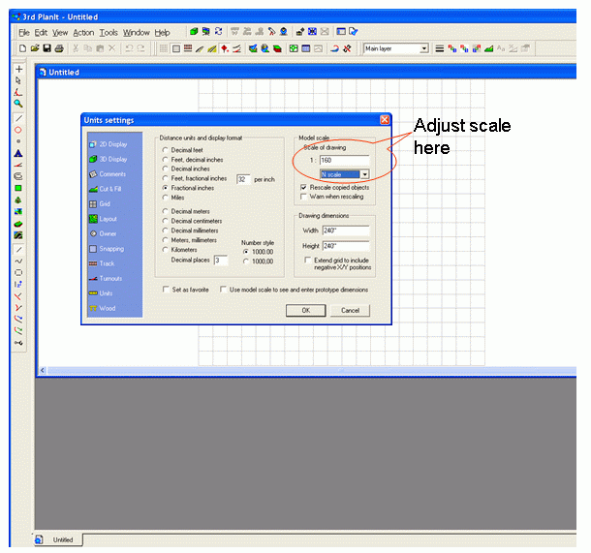The image size is (591, 553).
Task: Enable Use model scale prototype dimensions checkbox
Action: coord(223,290)
